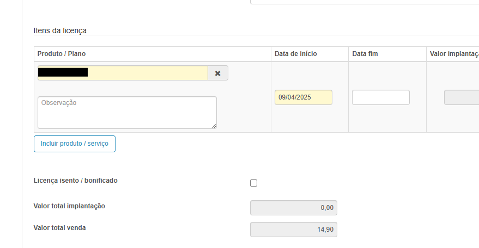Click the Valor implantação column header

pos(454,54)
